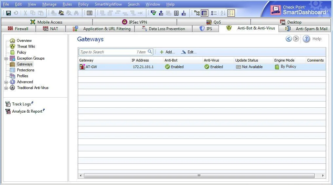
Task: Select Policy in the navigation tree
Action: click(x=21, y=52)
